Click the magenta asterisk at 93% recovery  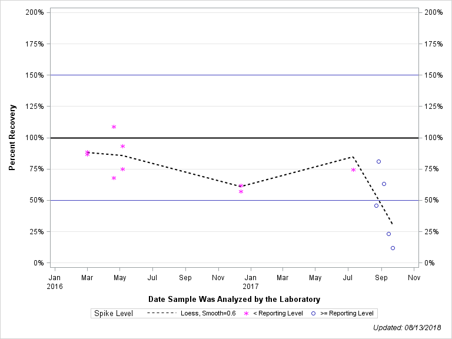[x=122, y=147]
